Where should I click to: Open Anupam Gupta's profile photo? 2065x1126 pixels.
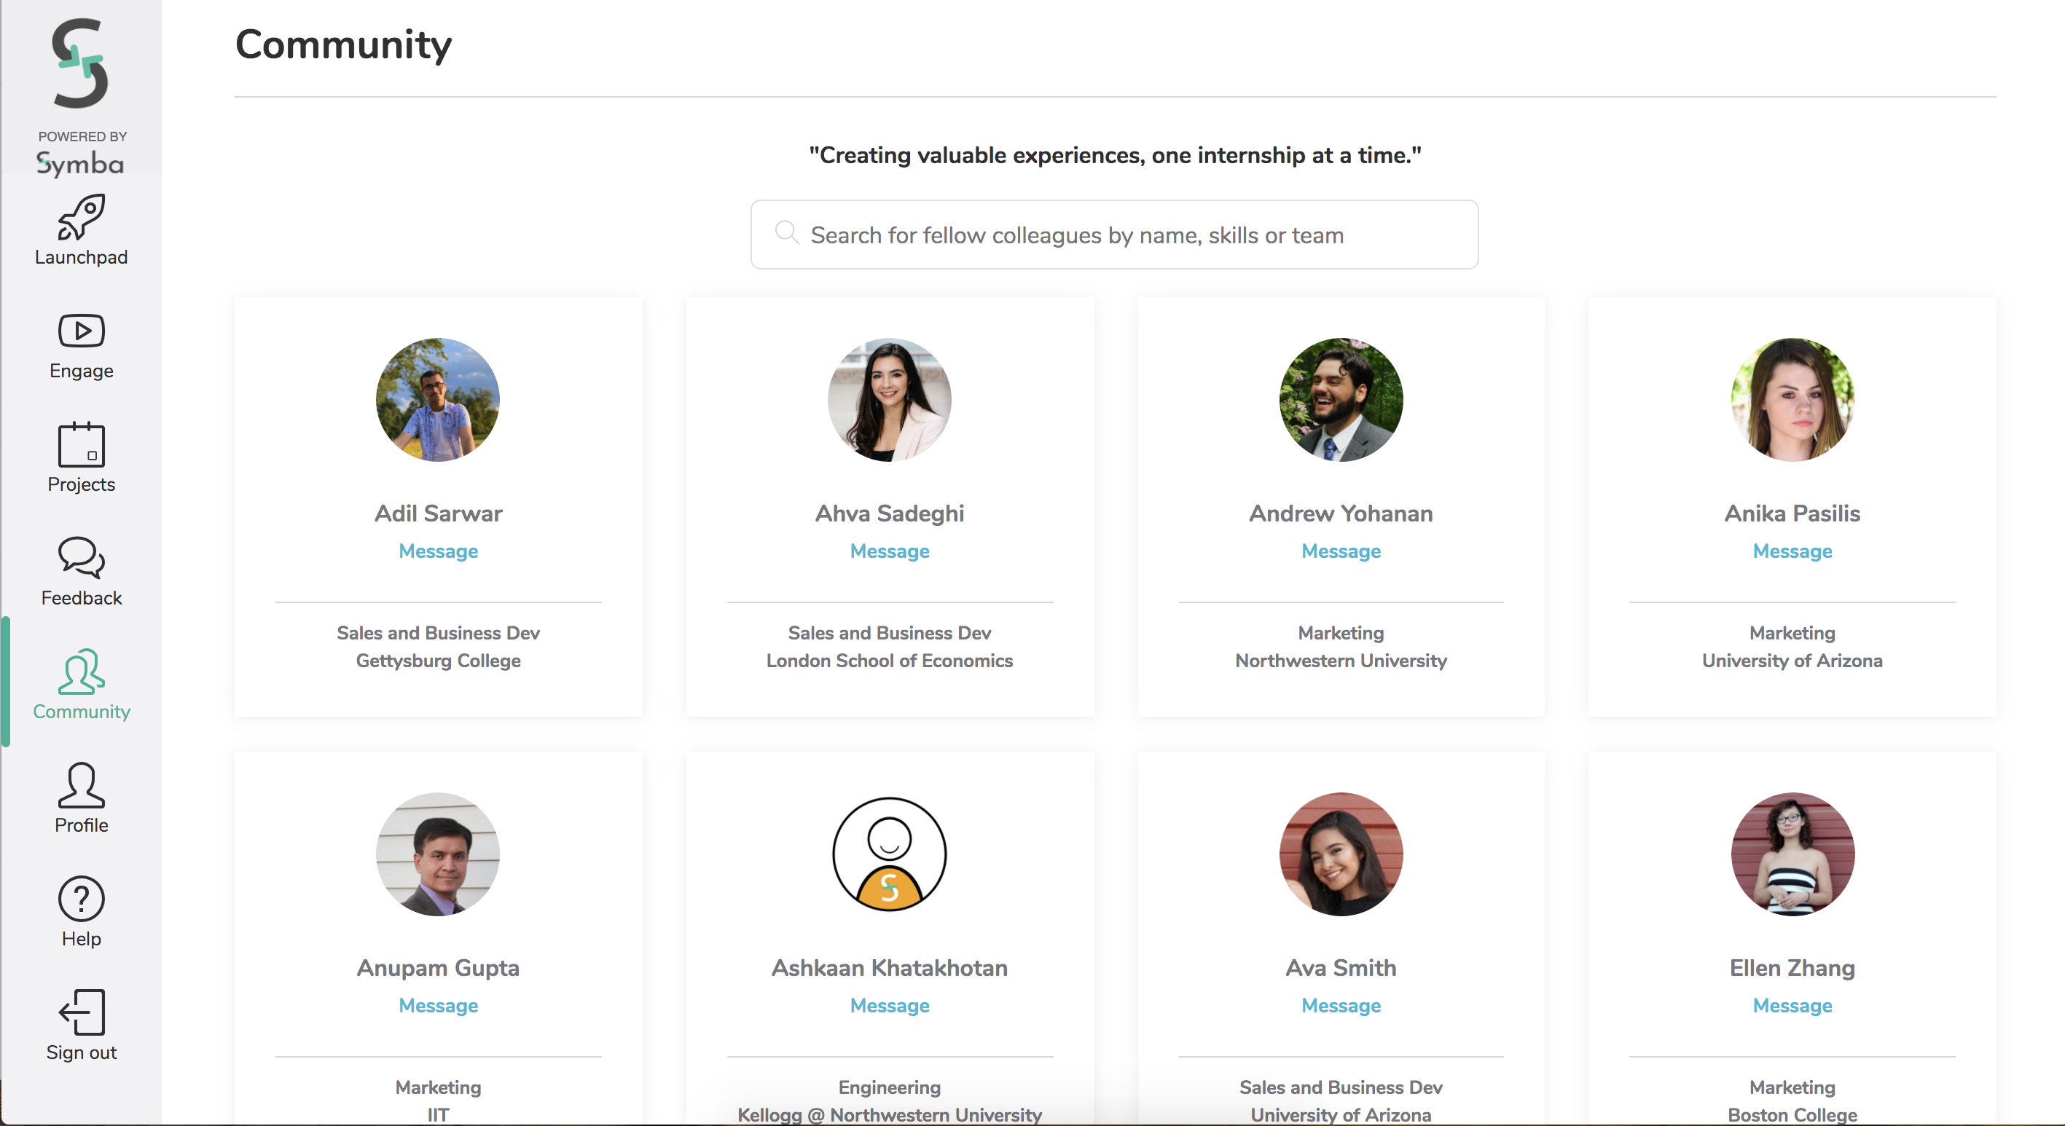[438, 854]
